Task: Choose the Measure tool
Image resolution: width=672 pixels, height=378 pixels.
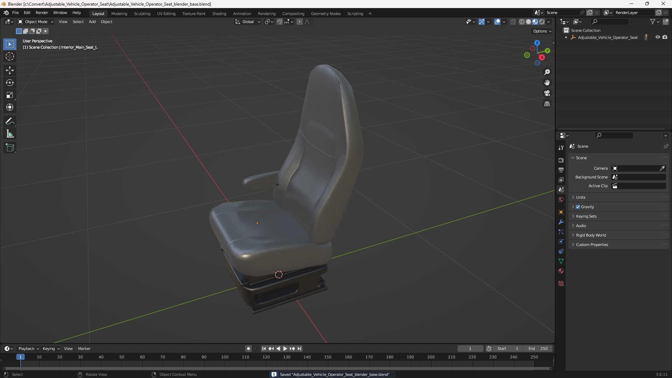Action: pyautogui.click(x=10, y=134)
